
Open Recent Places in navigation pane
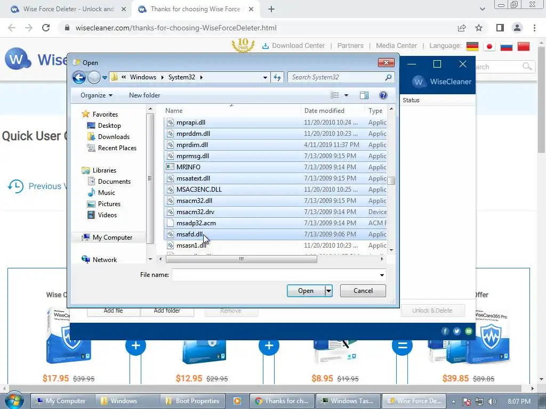pyautogui.click(x=117, y=148)
